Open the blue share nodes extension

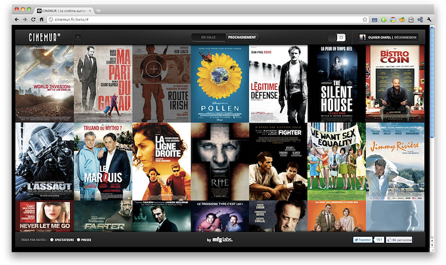(420, 20)
